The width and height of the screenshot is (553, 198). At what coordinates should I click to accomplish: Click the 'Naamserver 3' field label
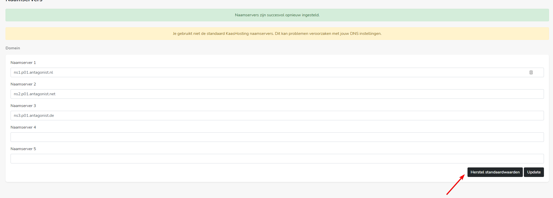point(23,106)
